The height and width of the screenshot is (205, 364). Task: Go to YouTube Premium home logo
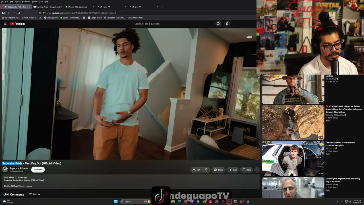[18, 24]
